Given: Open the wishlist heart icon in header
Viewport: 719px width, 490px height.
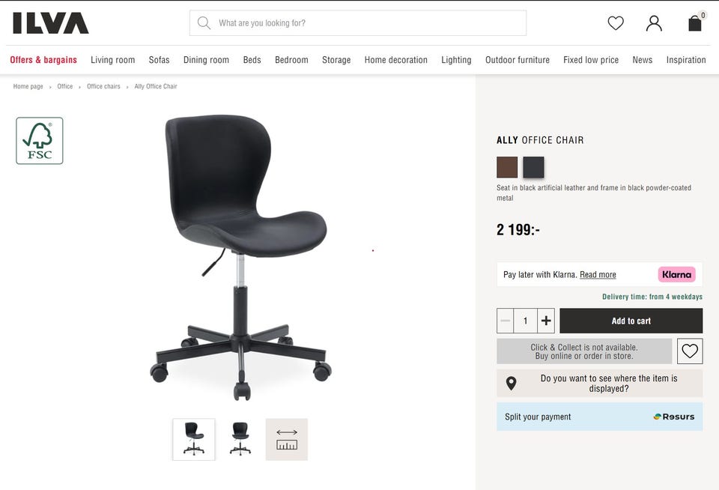Looking at the screenshot, I should [x=616, y=23].
